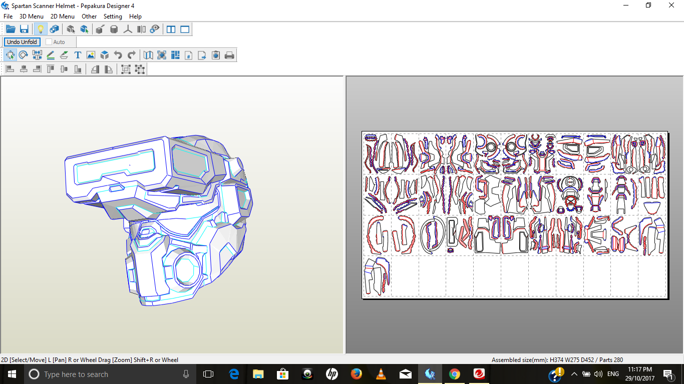Image resolution: width=684 pixels, height=384 pixels.
Task: Align selected parts to the left
Action: click(10, 69)
